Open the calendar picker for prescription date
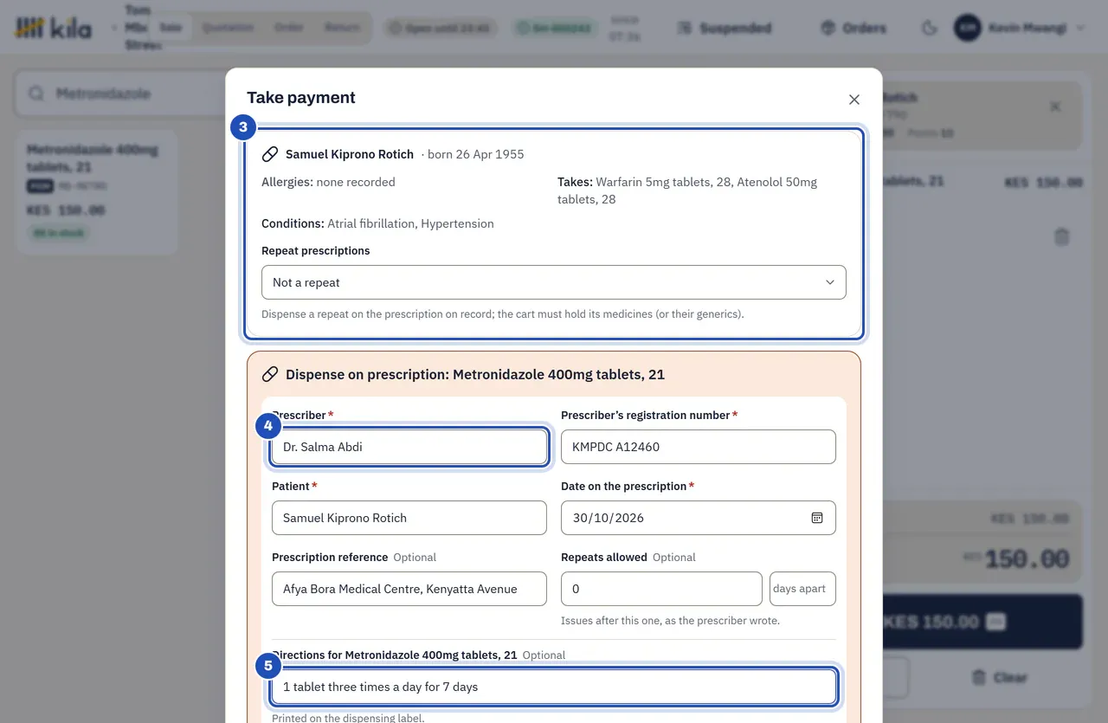1108x723 pixels. pos(816,518)
